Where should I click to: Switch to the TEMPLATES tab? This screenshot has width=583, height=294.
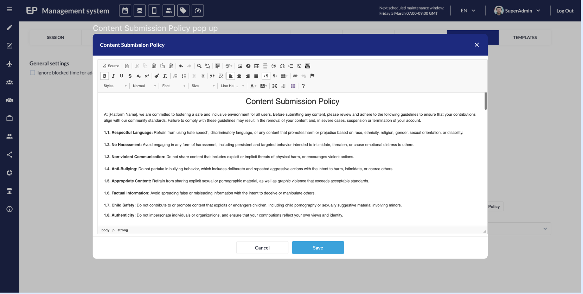point(525,37)
